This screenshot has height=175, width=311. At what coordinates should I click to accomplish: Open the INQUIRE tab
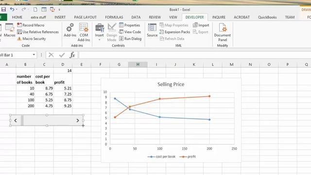tap(219, 17)
